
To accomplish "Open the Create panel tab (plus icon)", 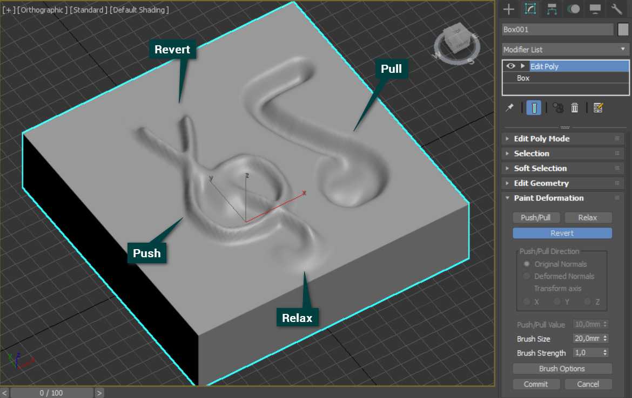I will tap(508, 9).
